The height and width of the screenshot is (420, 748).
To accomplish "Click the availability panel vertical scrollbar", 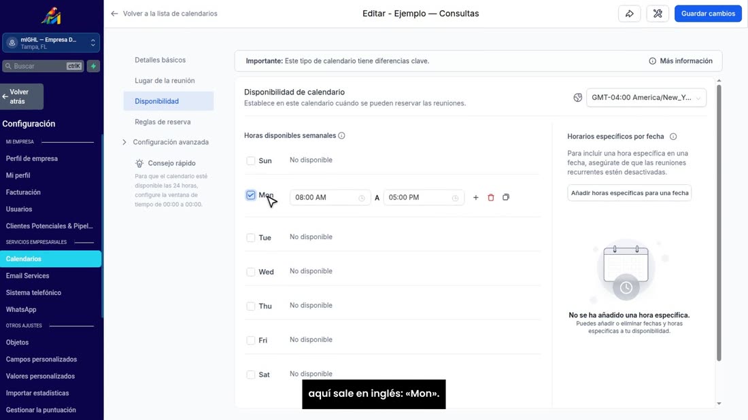I will 719,223.
